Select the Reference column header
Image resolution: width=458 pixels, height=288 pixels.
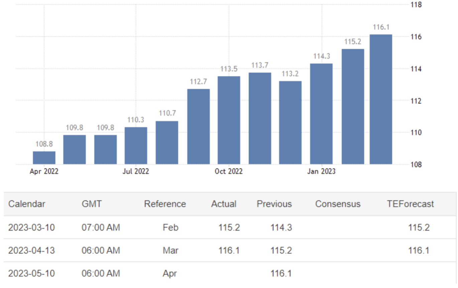pyautogui.click(x=165, y=204)
